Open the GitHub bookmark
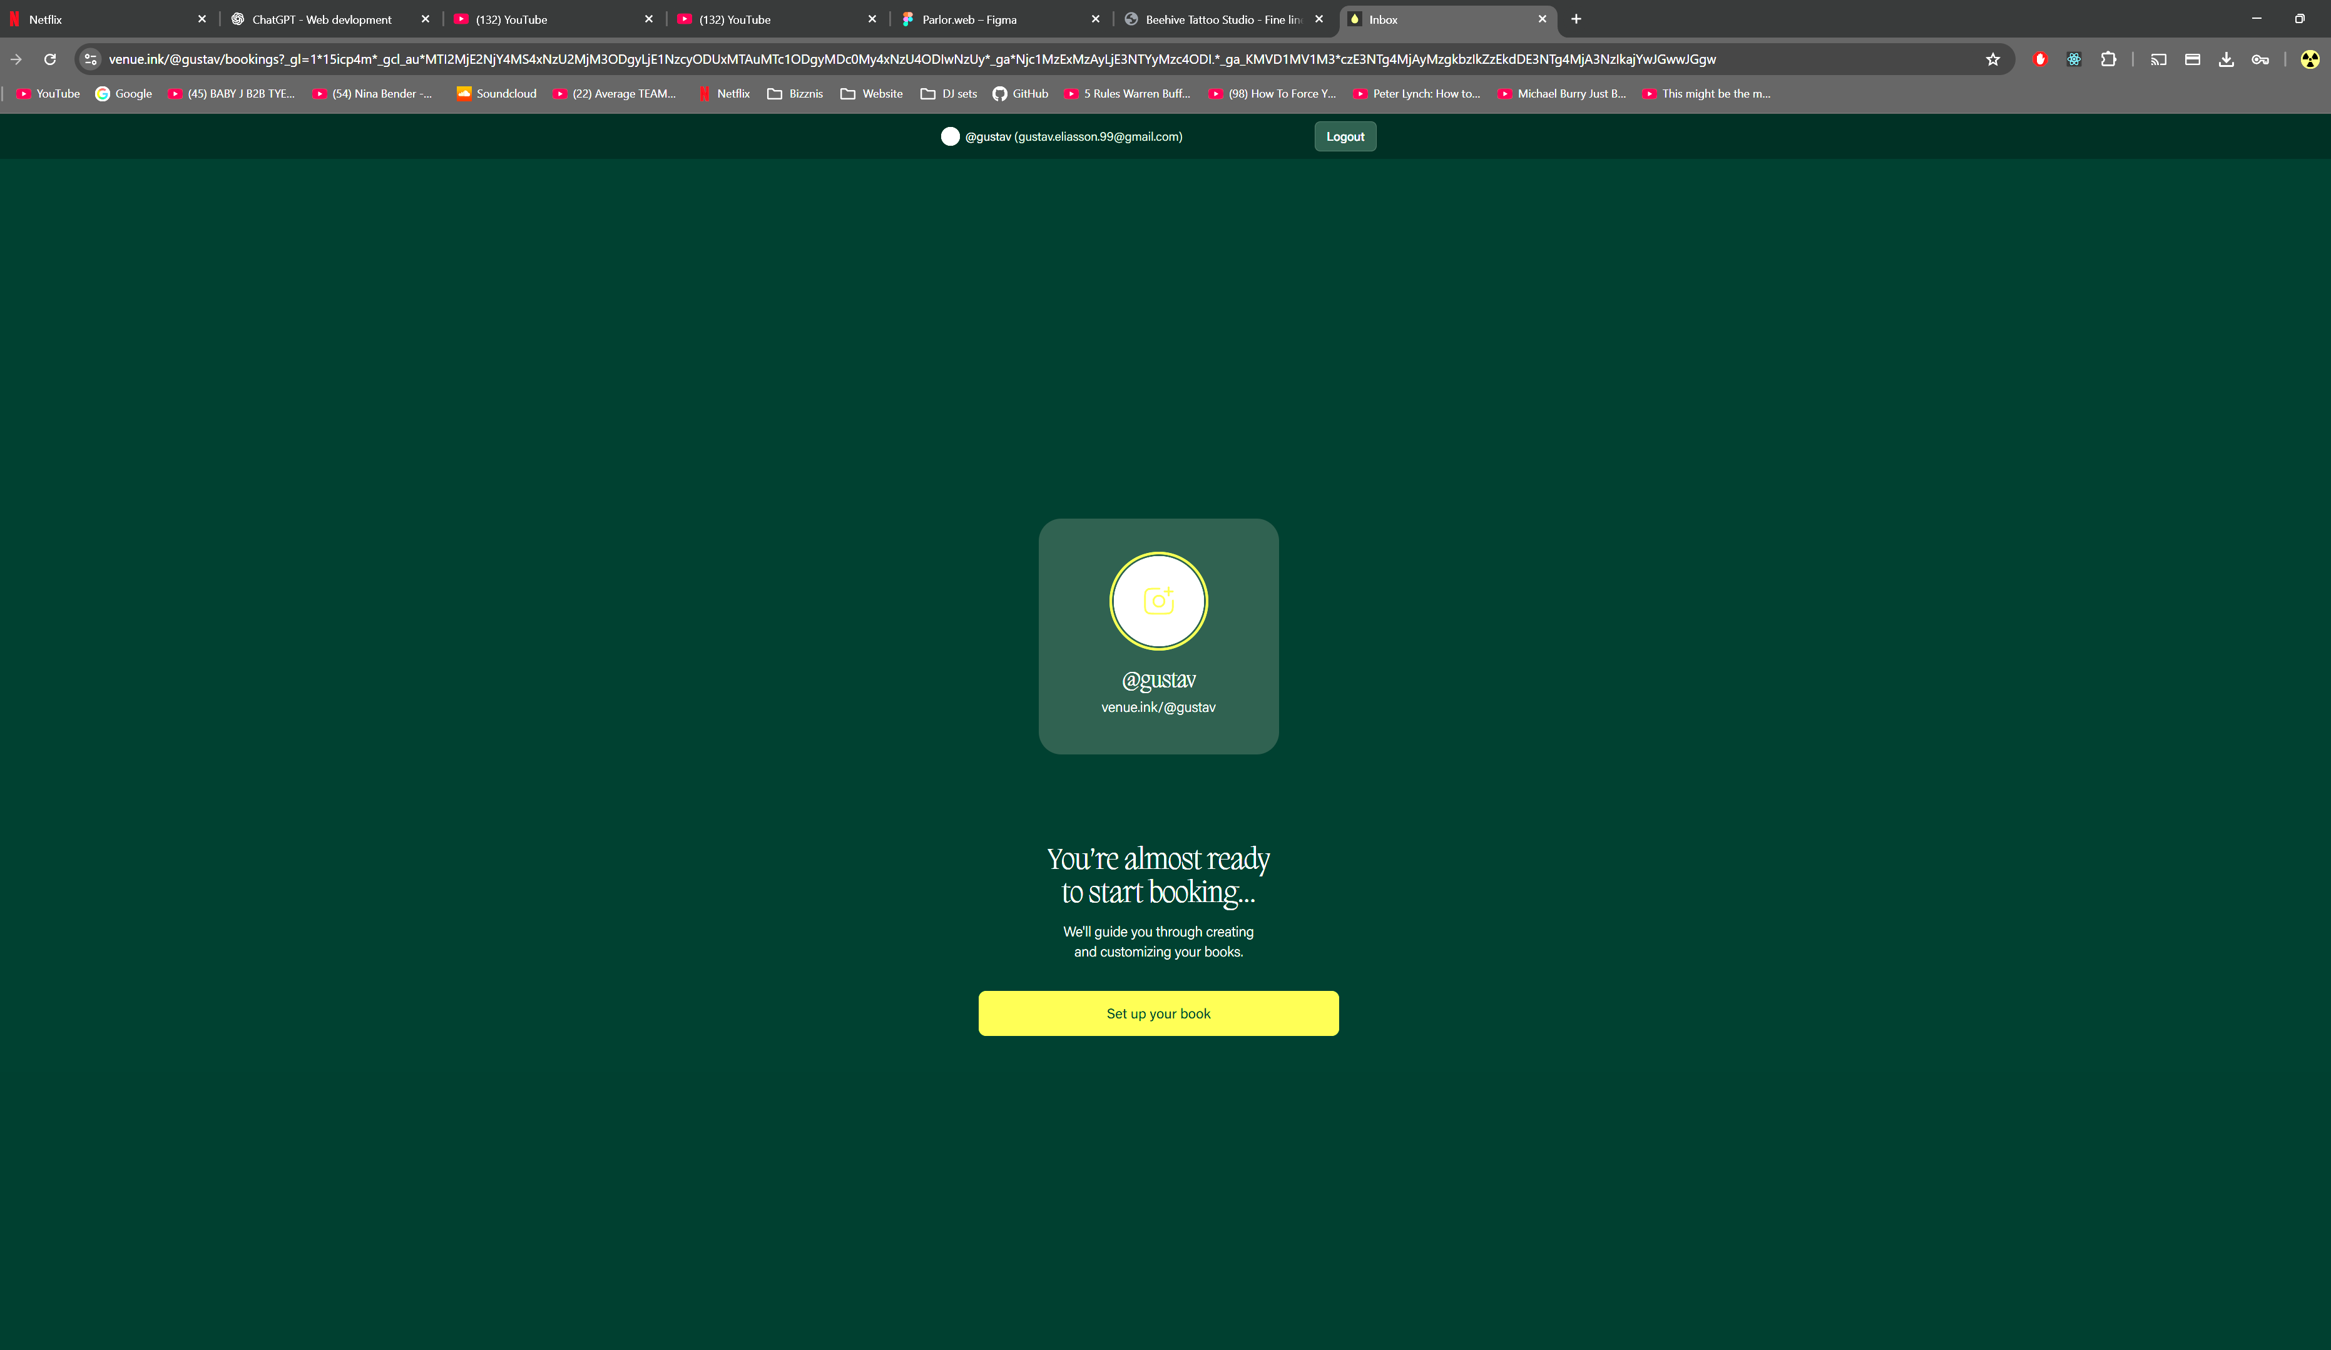 tap(1020, 93)
